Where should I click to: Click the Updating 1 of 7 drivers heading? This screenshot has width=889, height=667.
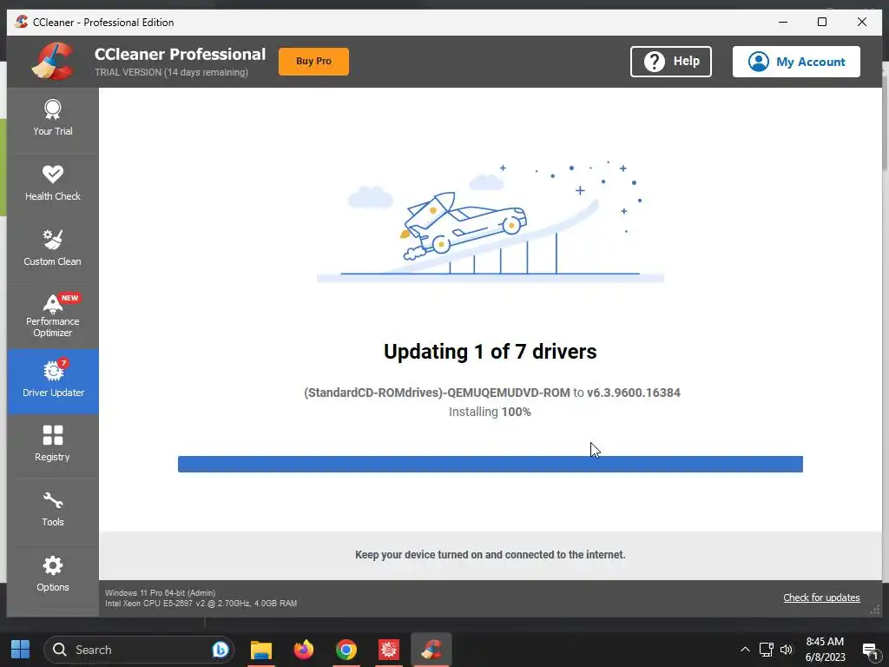click(490, 352)
